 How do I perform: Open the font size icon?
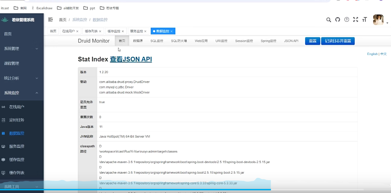364,19
